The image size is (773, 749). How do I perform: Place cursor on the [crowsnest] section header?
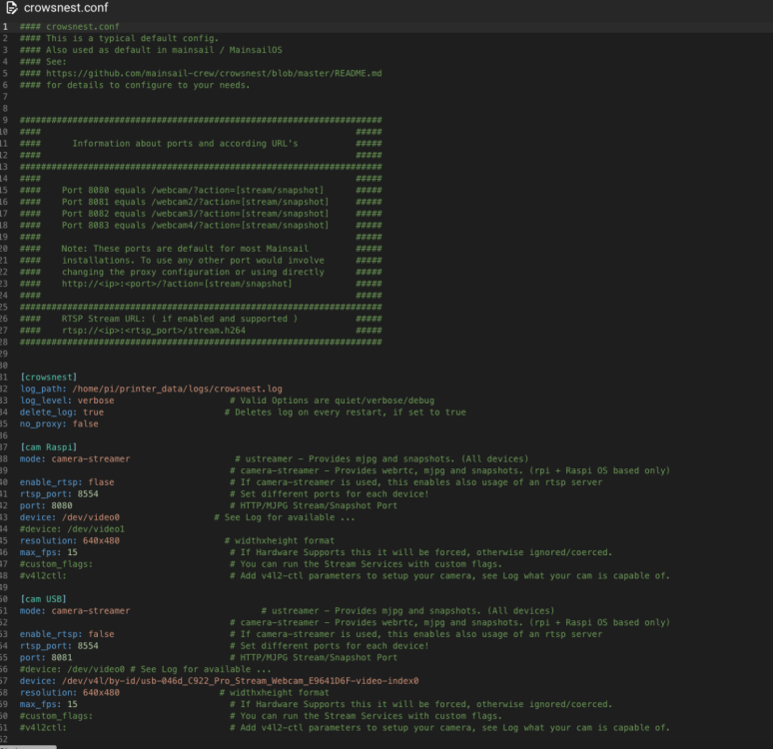tap(48, 377)
